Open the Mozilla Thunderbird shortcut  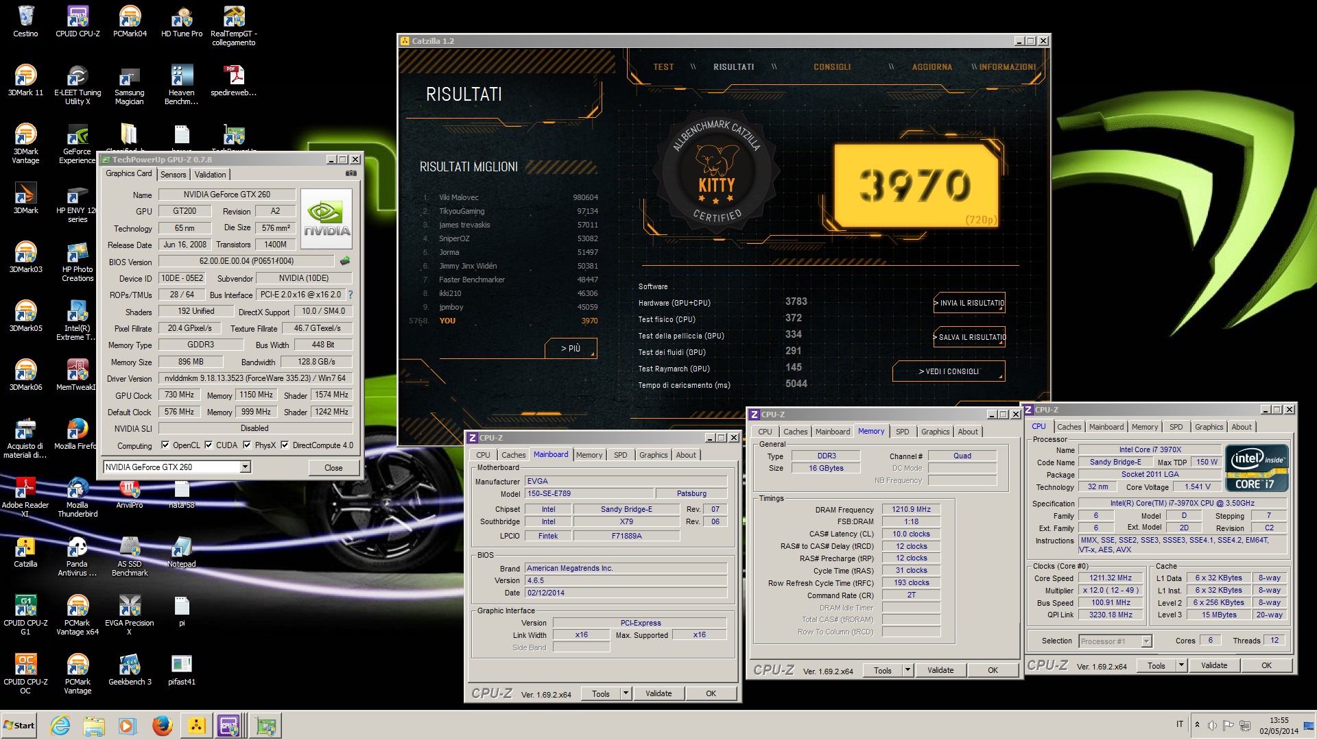[x=78, y=497]
